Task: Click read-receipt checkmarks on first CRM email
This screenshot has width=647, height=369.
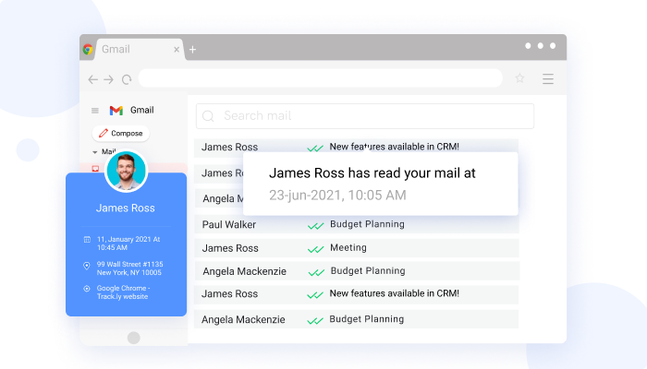Action: tap(315, 148)
